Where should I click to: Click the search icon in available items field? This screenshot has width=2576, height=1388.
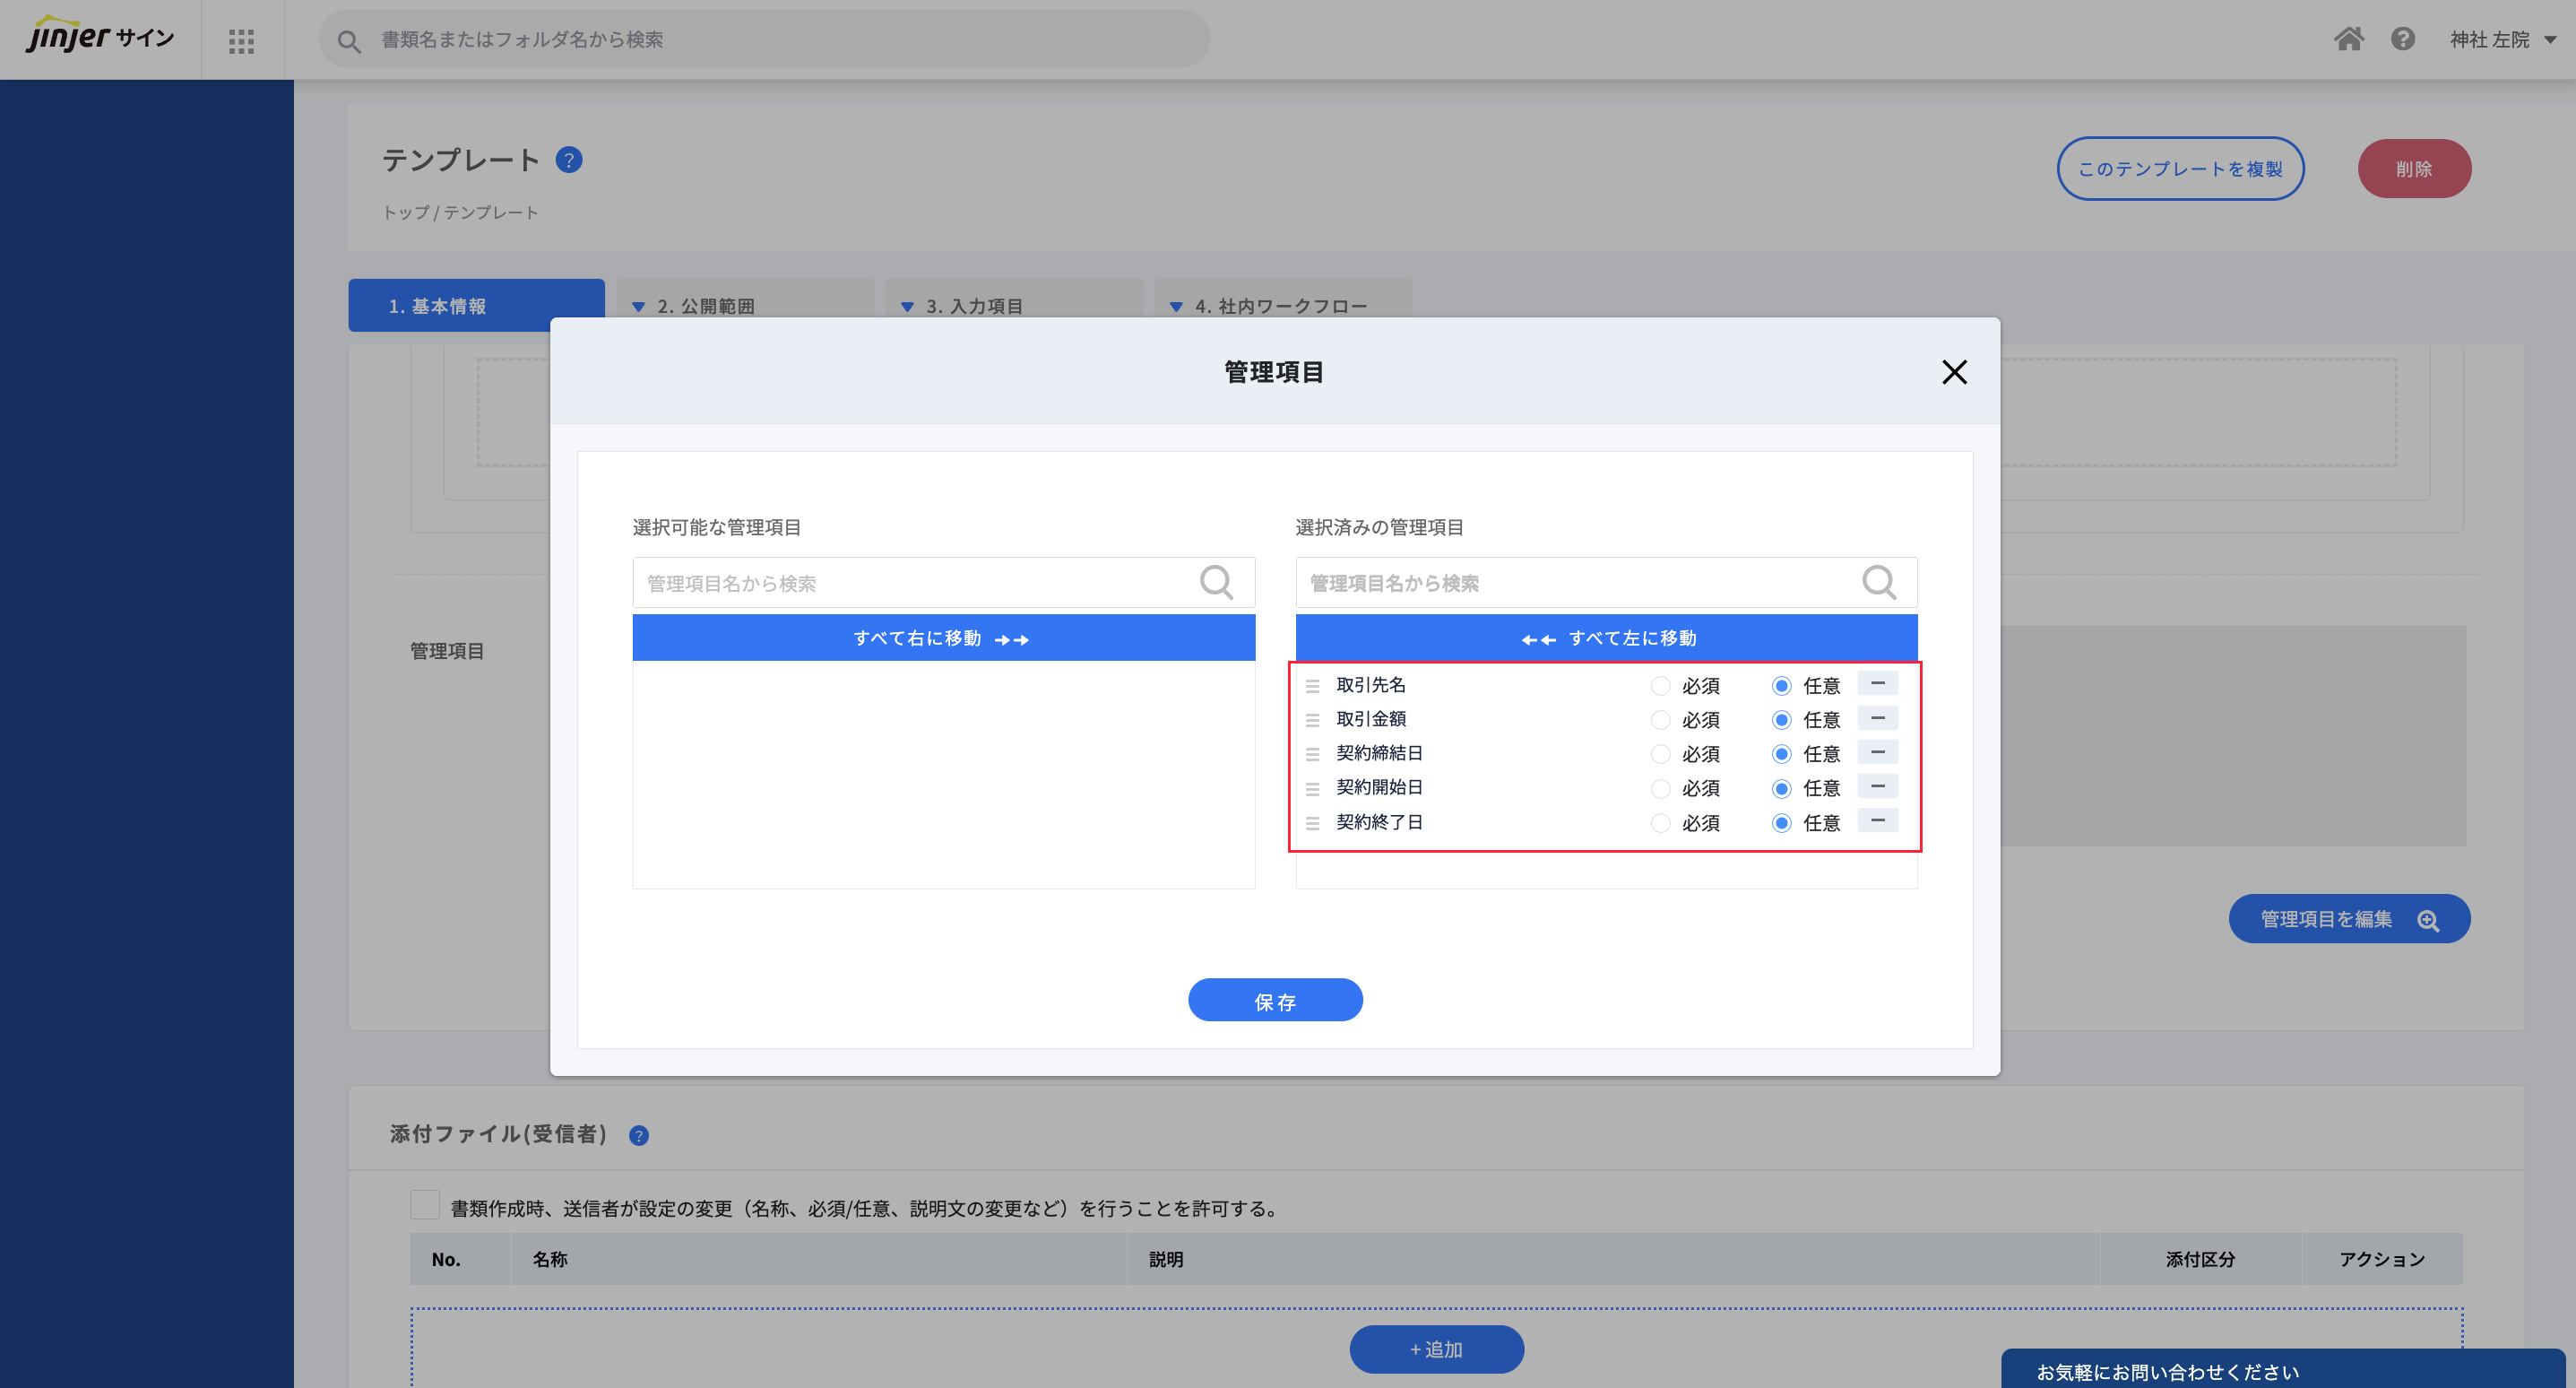1216,583
